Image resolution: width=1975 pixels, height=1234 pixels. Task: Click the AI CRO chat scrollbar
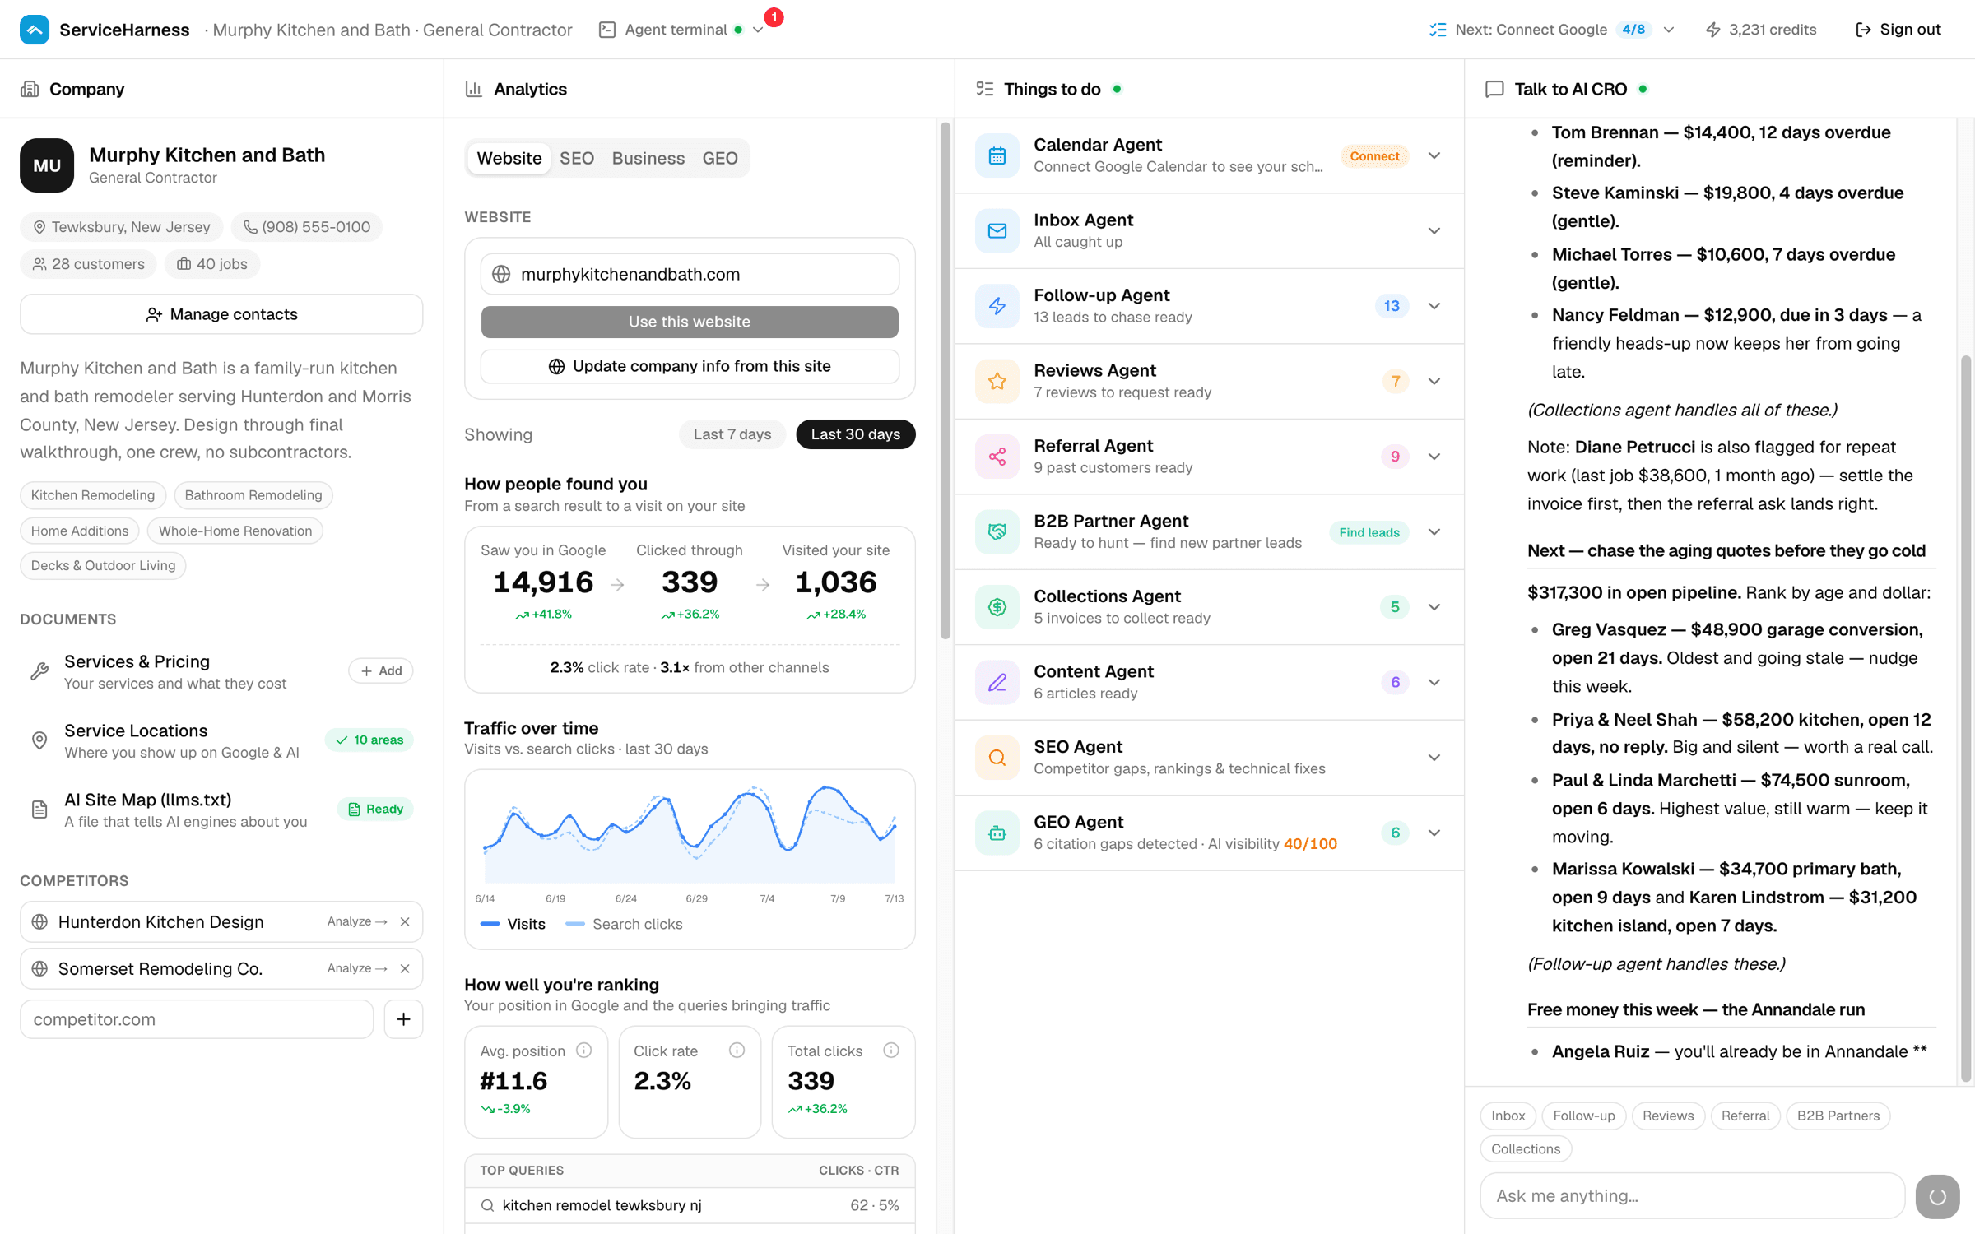tap(1966, 718)
